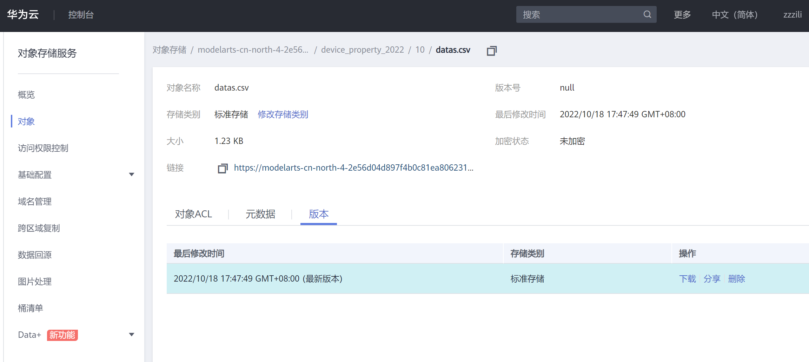The width and height of the screenshot is (809, 362).
Task: Click the 修改存储类别 link
Action: (283, 114)
